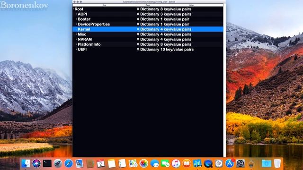Launch Safari from the dock
The height and width of the screenshot is (170, 303).
[x=69, y=163]
